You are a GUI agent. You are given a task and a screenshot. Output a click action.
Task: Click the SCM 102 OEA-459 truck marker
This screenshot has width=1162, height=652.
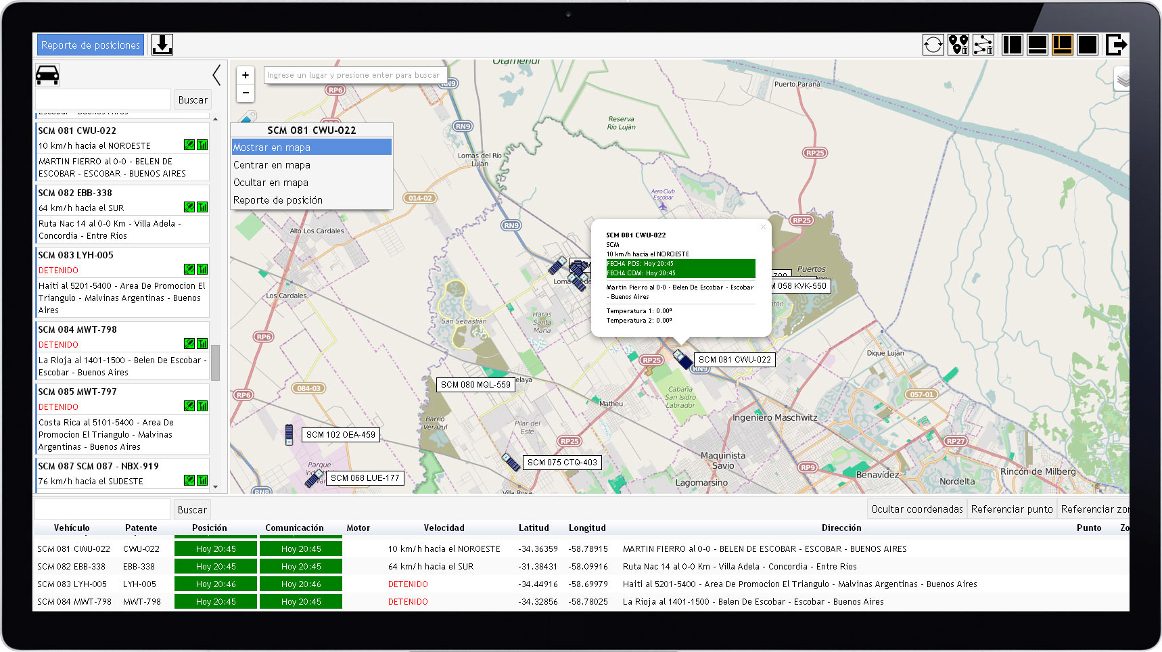click(289, 434)
